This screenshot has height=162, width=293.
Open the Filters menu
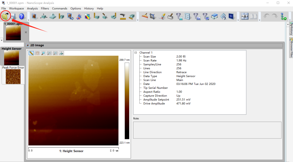pos(45,8)
